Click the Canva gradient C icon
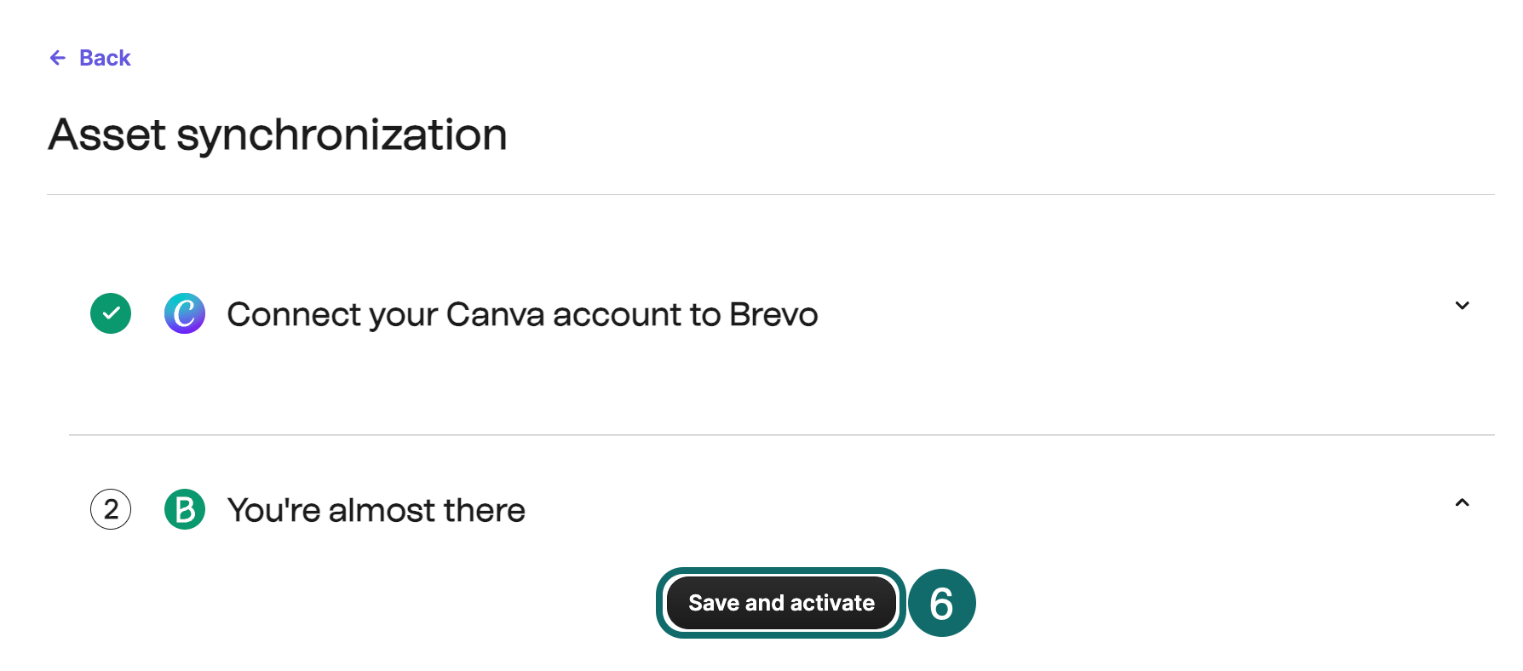1523x671 pixels. [x=184, y=313]
